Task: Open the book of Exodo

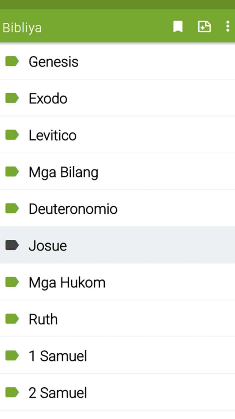Action: click(x=48, y=98)
